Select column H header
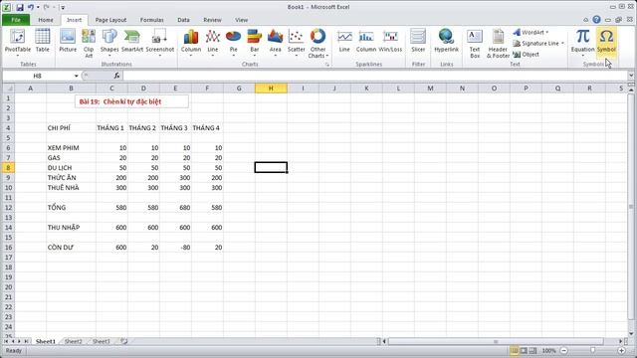The image size is (637, 358). coord(271,89)
